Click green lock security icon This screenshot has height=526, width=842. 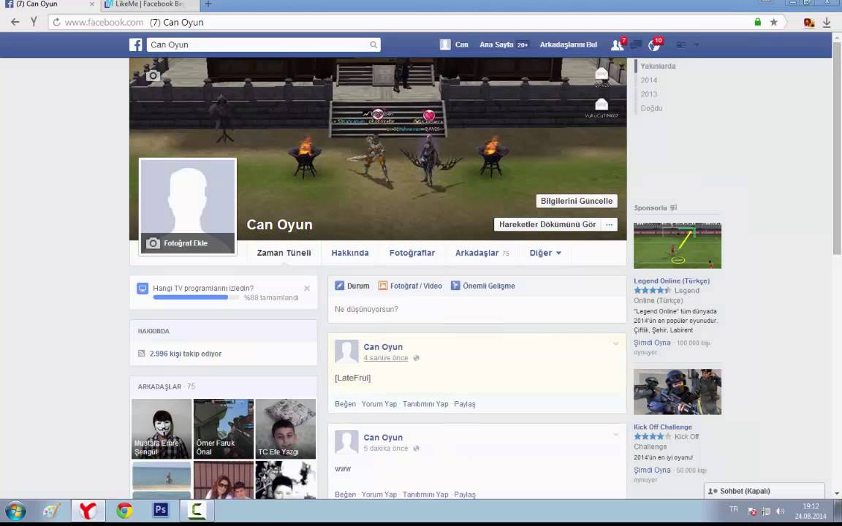click(758, 22)
